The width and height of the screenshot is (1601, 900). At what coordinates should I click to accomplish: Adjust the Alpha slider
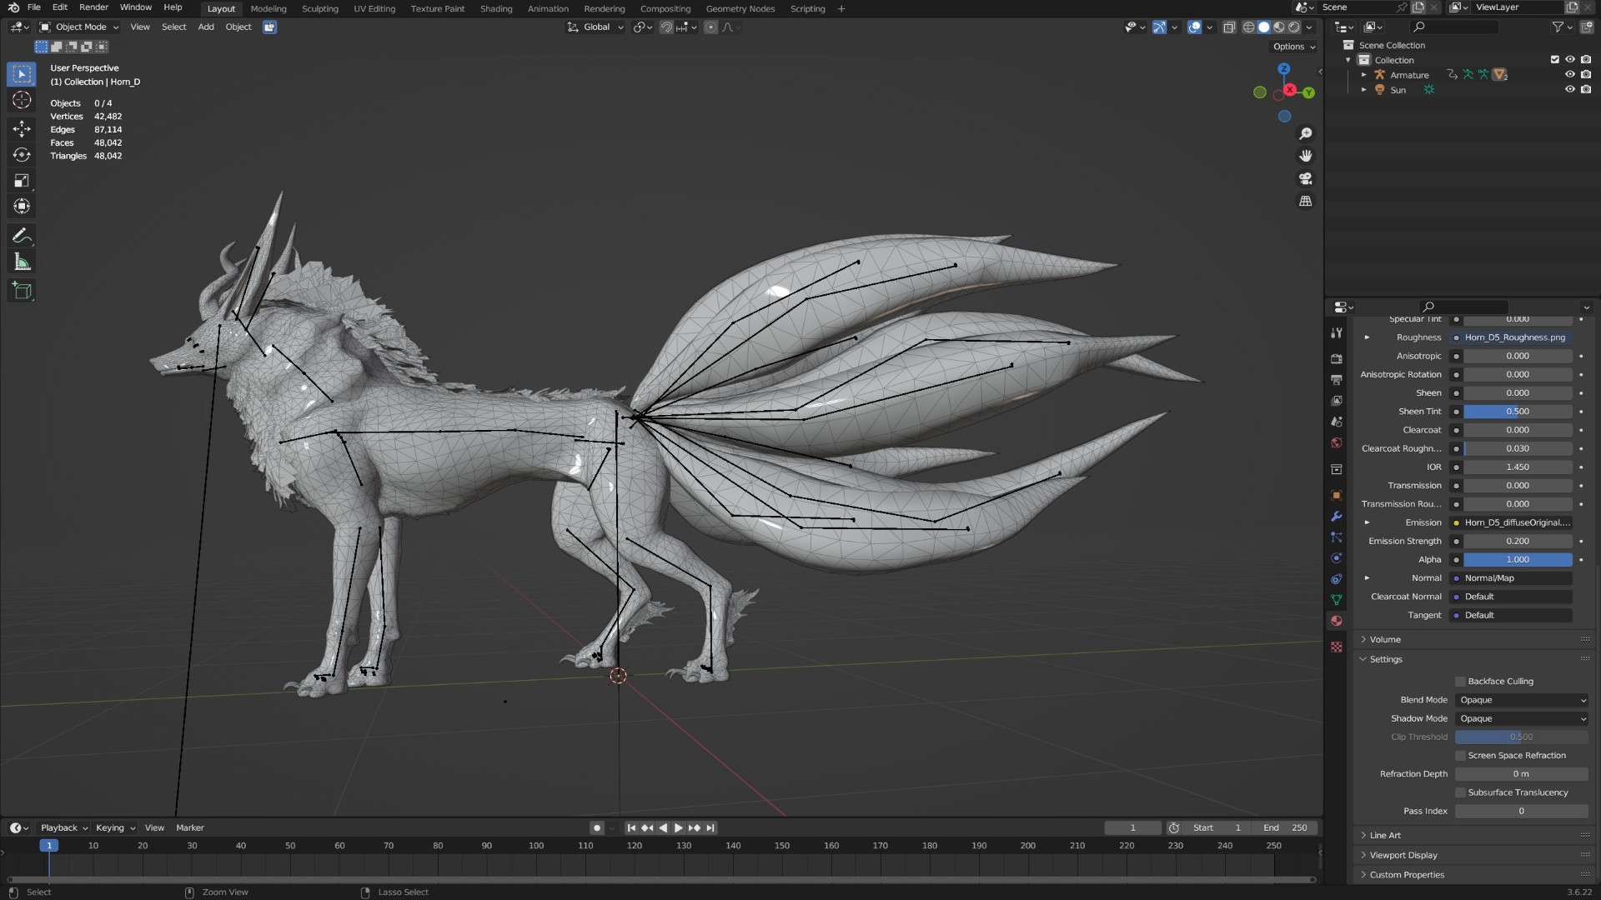point(1518,560)
